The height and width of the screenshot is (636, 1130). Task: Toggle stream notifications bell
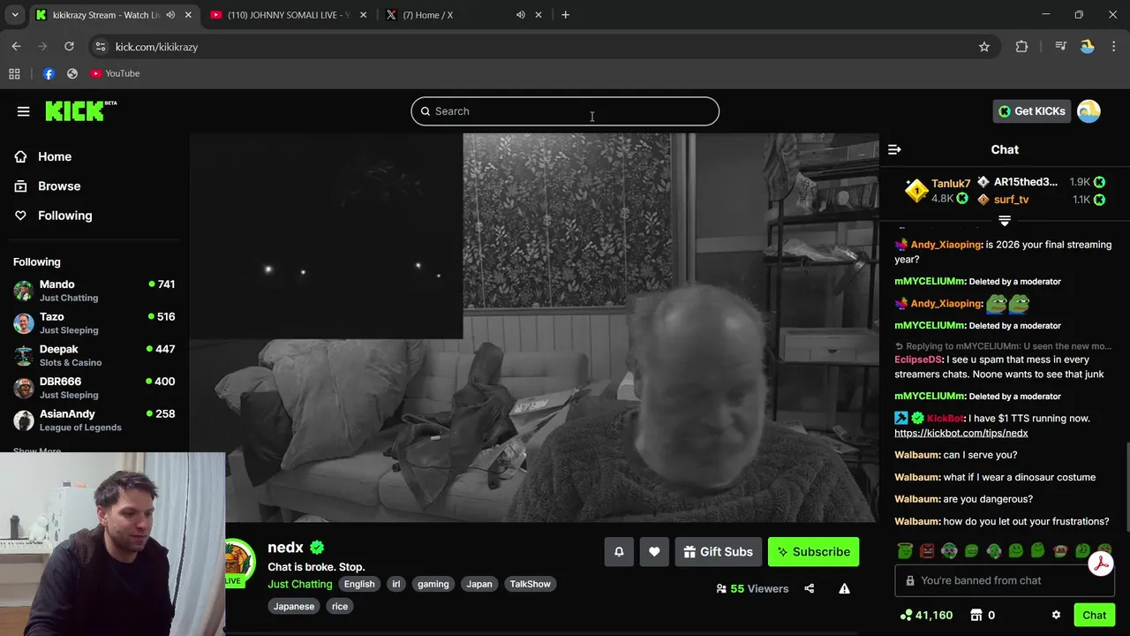click(619, 552)
